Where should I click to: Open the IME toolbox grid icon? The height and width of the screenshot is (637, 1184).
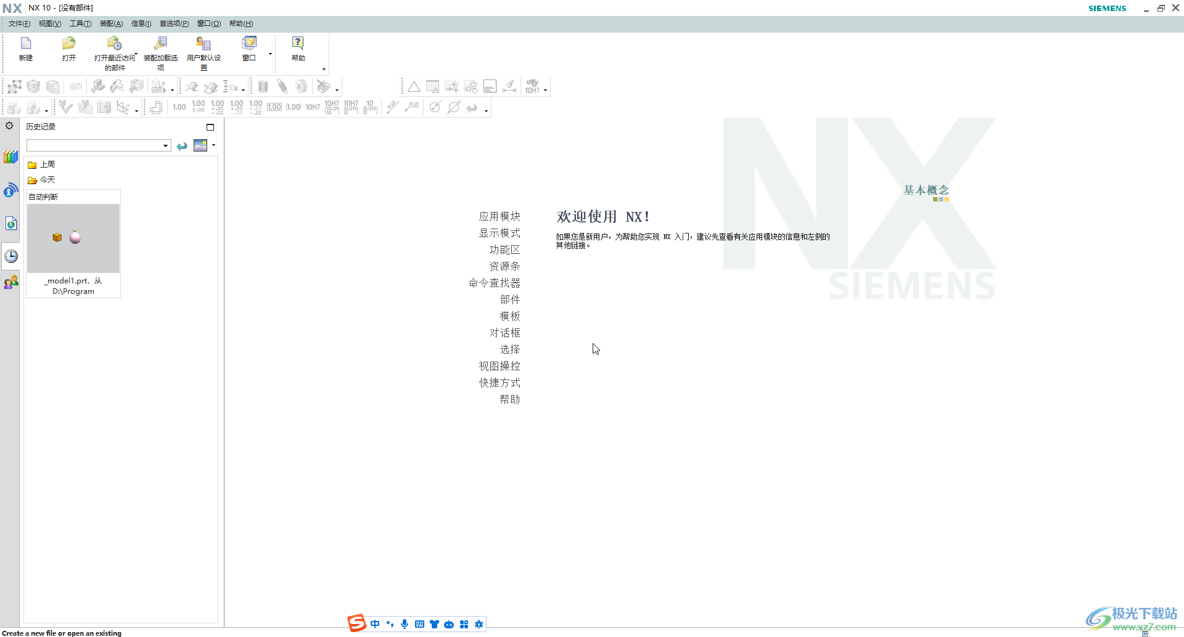click(464, 624)
